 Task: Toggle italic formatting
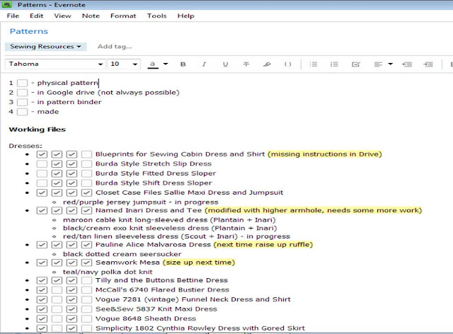pos(204,64)
